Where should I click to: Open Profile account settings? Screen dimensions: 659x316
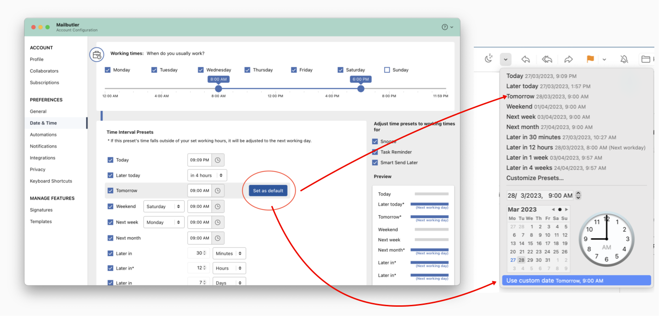coord(37,59)
